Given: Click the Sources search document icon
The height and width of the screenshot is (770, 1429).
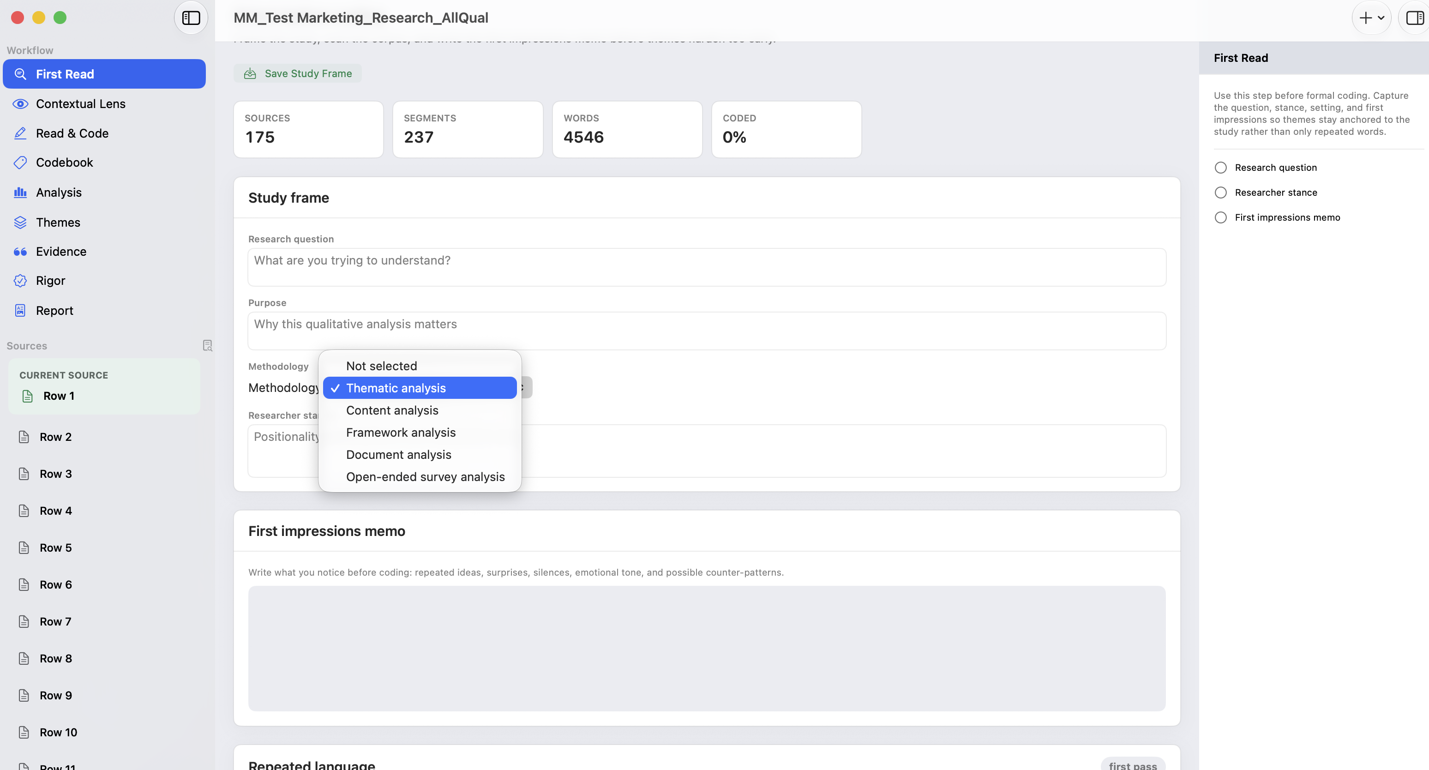Looking at the screenshot, I should (207, 346).
